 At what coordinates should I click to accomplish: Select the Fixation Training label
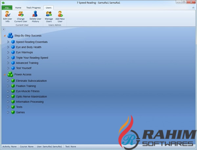coord(26,86)
